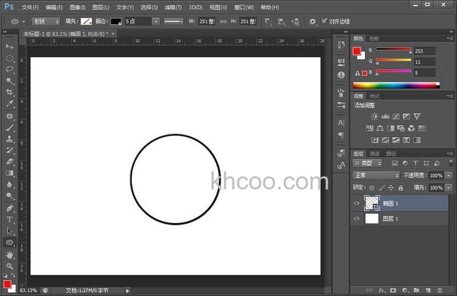This screenshot has height=296, width=457.
Task: Add Brightness/Contrast adjustment from the sun icon
Action: click(374, 116)
